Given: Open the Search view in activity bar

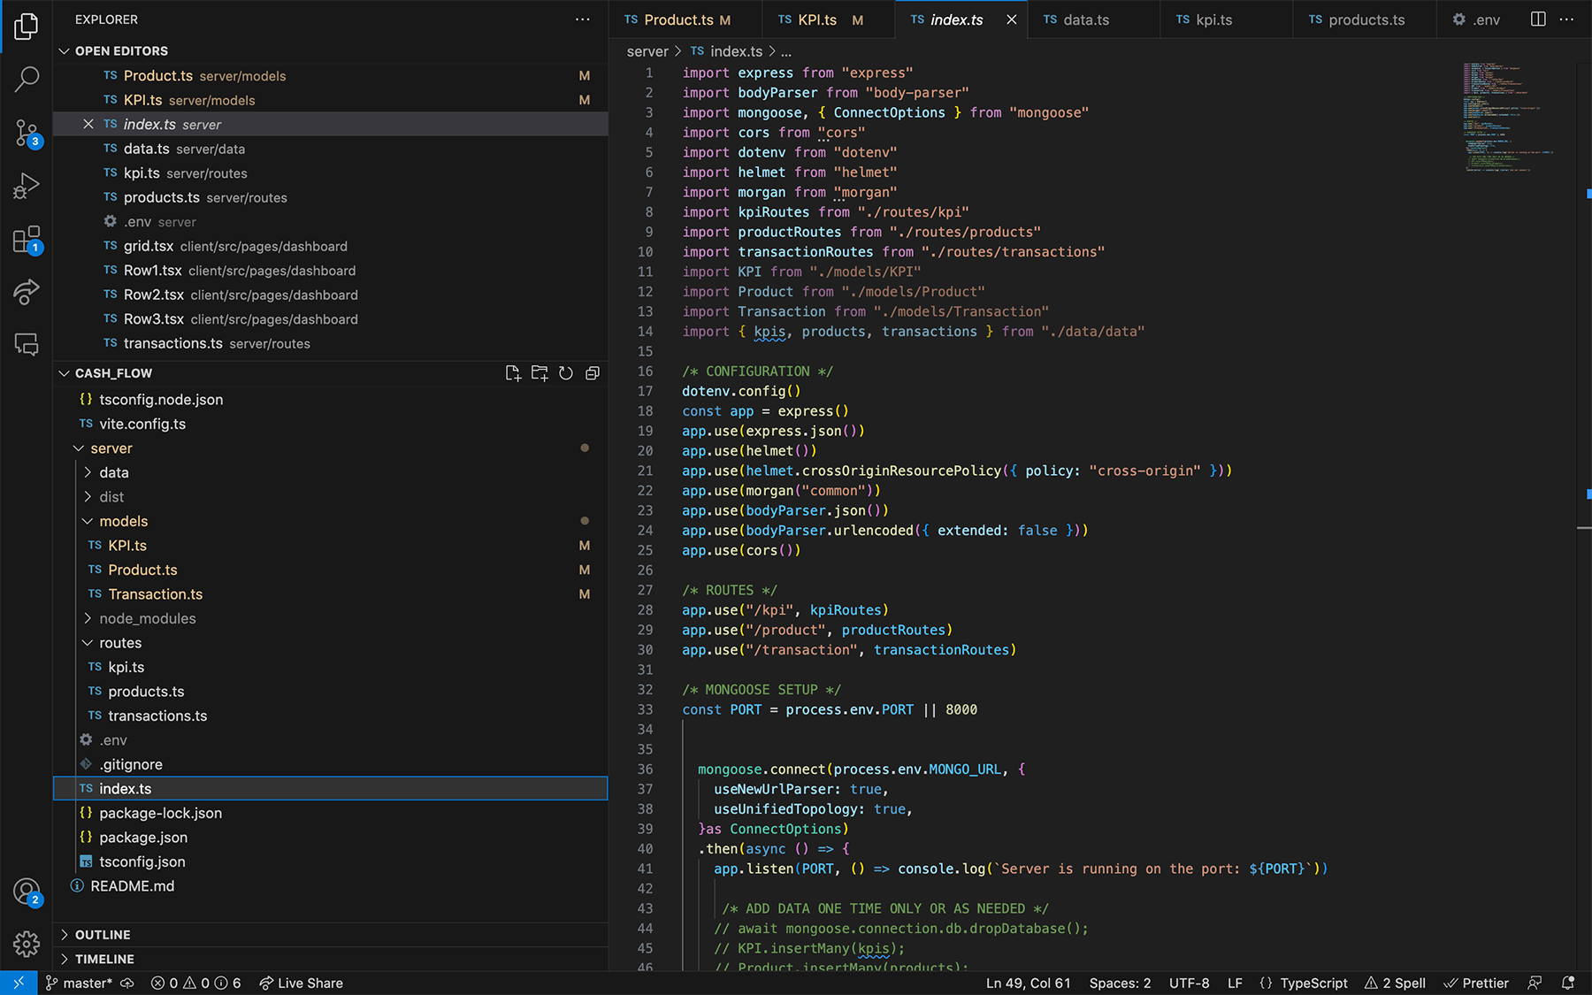Looking at the screenshot, I should 27,80.
